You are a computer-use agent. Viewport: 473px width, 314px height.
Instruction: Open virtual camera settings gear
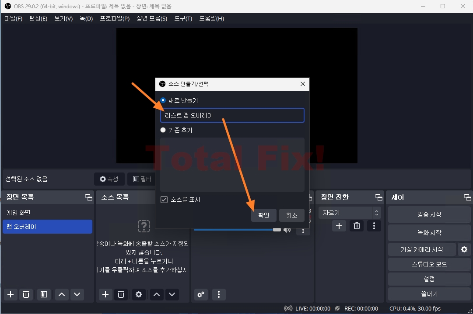click(464, 249)
